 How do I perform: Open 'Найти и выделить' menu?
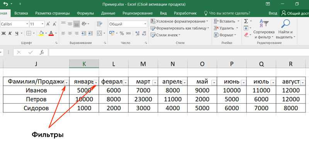click(x=285, y=29)
